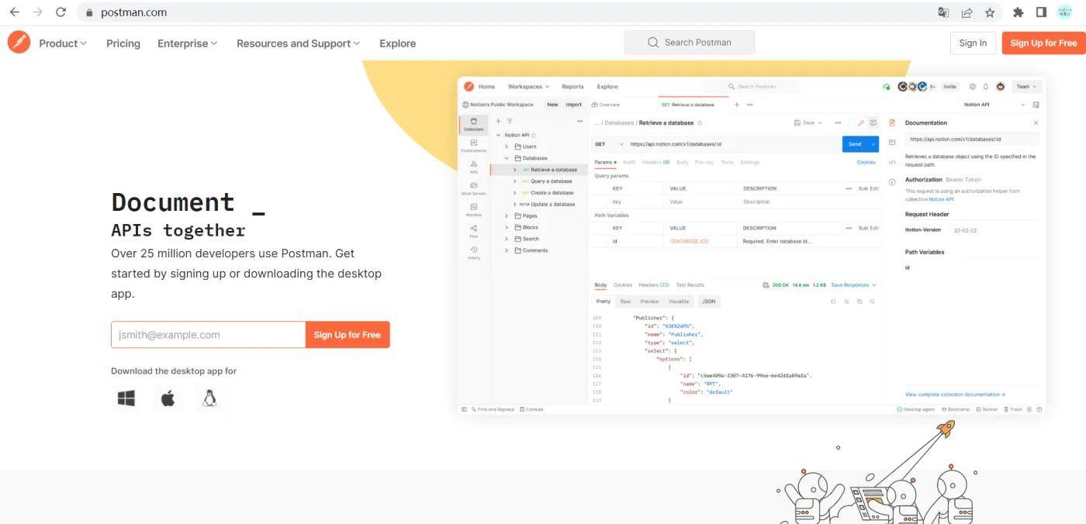The height and width of the screenshot is (524, 1086).
Task: Click View complete collection documentation link
Action: [955, 395]
